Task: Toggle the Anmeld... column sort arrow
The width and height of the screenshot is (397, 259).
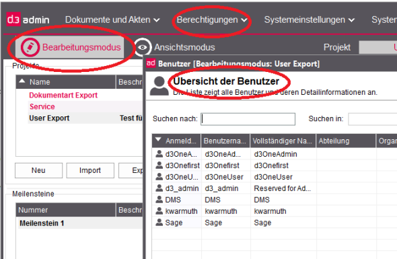Action: 158,139
